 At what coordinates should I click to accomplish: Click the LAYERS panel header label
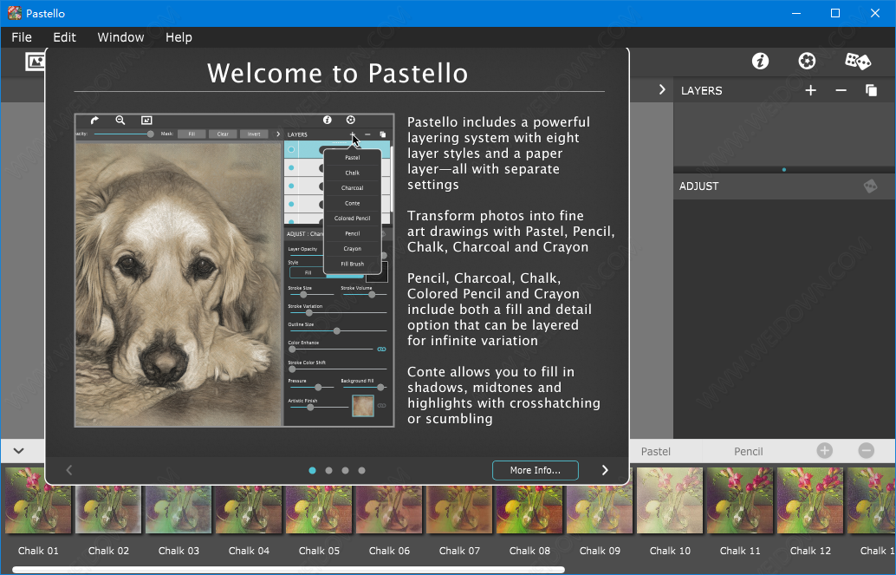pos(701,90)
